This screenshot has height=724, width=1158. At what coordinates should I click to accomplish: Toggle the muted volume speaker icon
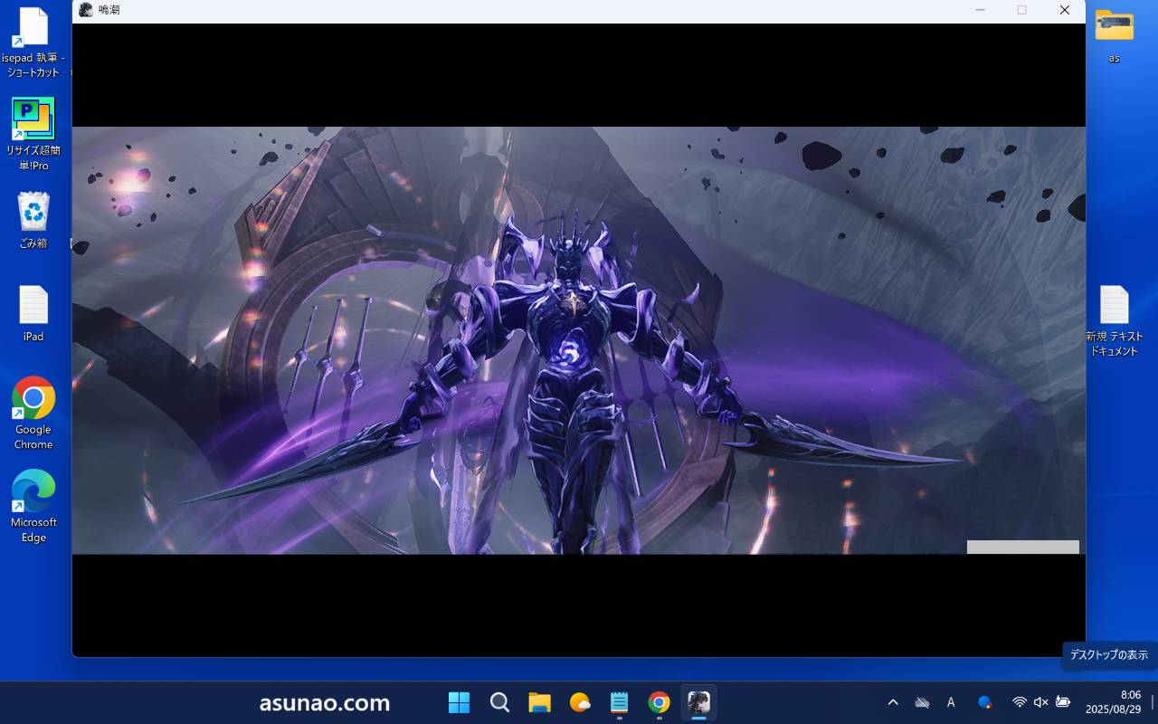[1040, 702]
